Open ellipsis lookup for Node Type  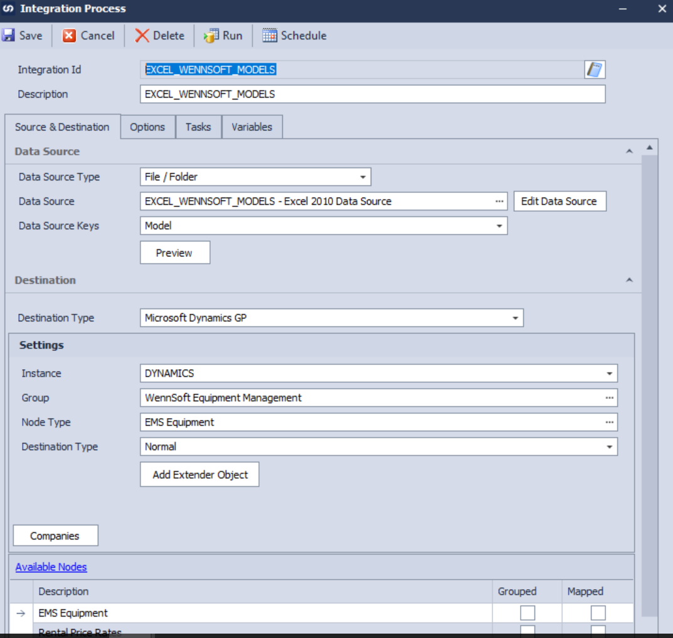click(x=609, y=422)
